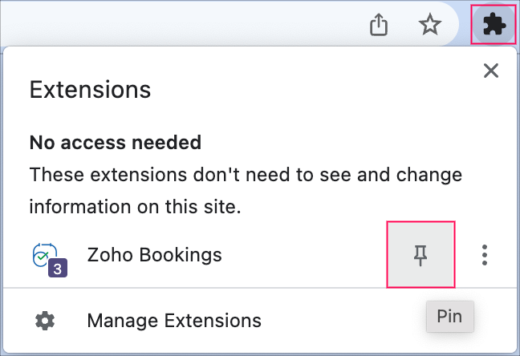Image resolution: width=520 pixels, height=356 pixels.
Task: Open Manage Extensions
Action: 174,321
